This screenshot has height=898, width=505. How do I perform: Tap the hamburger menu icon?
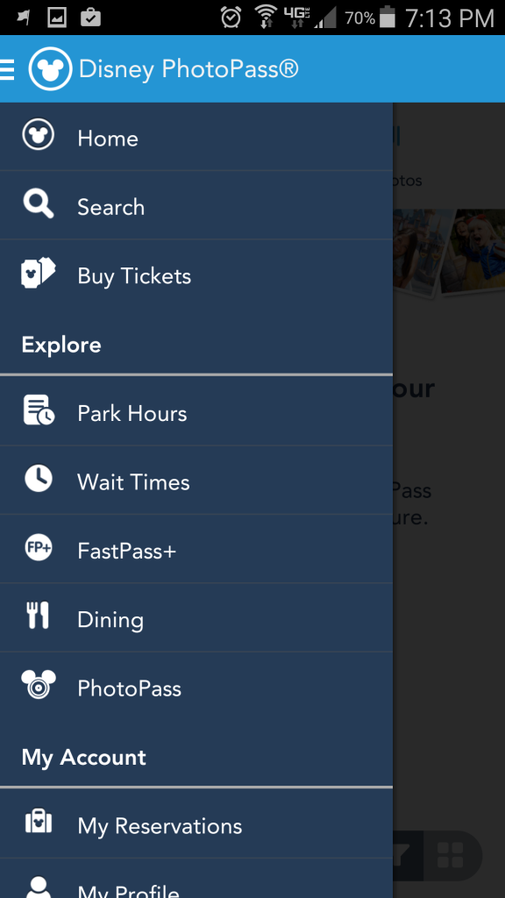pos(7,68)
